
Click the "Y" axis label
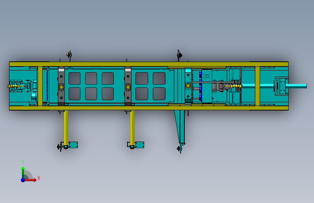coord(23,163)
